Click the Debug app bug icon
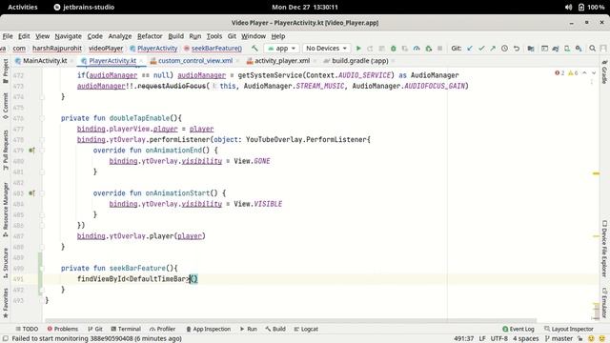Viewport: 610px width, 343px height. [394, 49]
